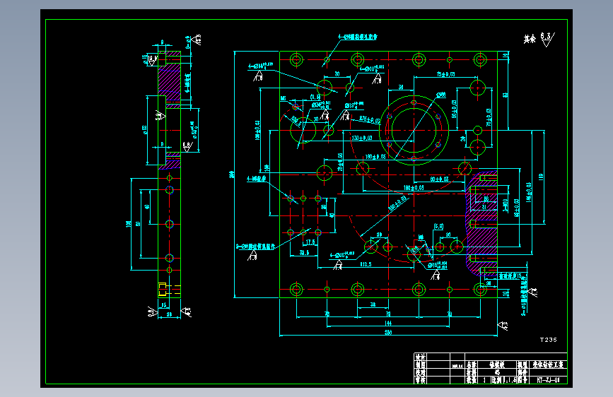613x397 pixels.
Task: Select the 144 horizontal dimension text
Action: pyautogui.click(x=388, y=323)
